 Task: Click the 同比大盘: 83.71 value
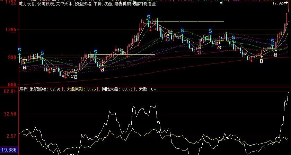(117, 89)
